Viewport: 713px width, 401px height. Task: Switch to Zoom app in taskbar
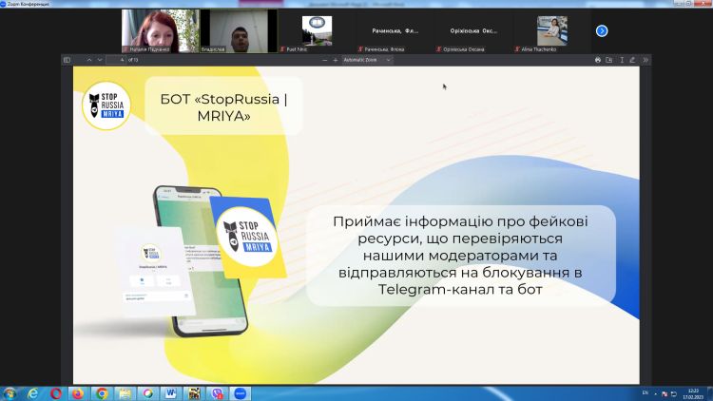coord(240,392)
